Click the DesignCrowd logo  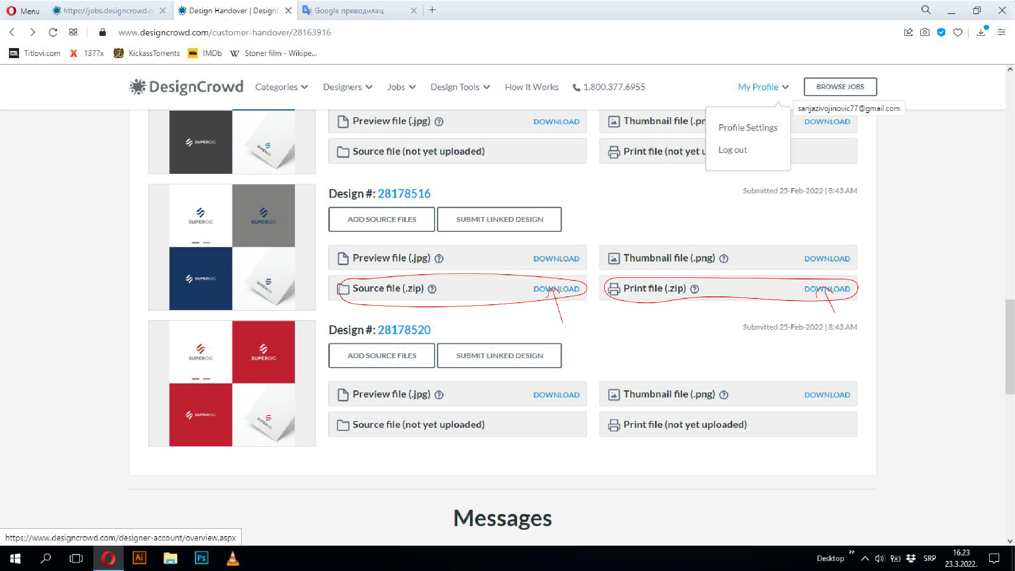point(187,87)
